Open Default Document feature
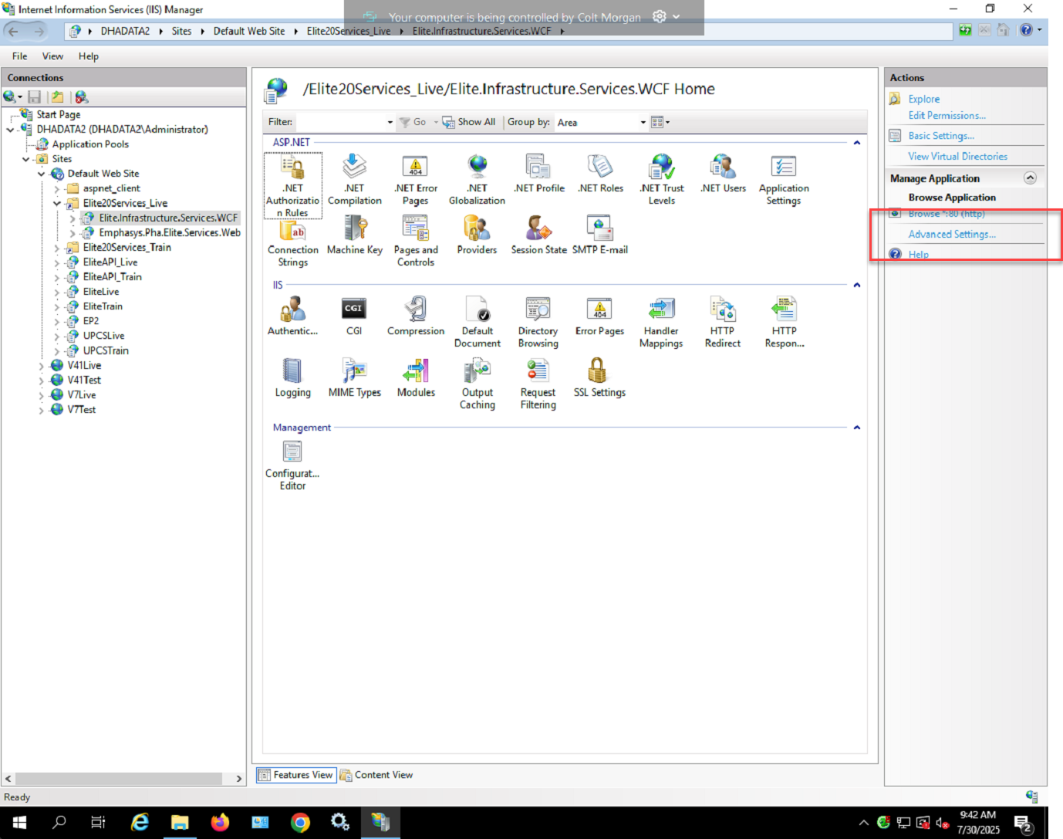The height and width of the screenshot is (839, 1063). 477,323
